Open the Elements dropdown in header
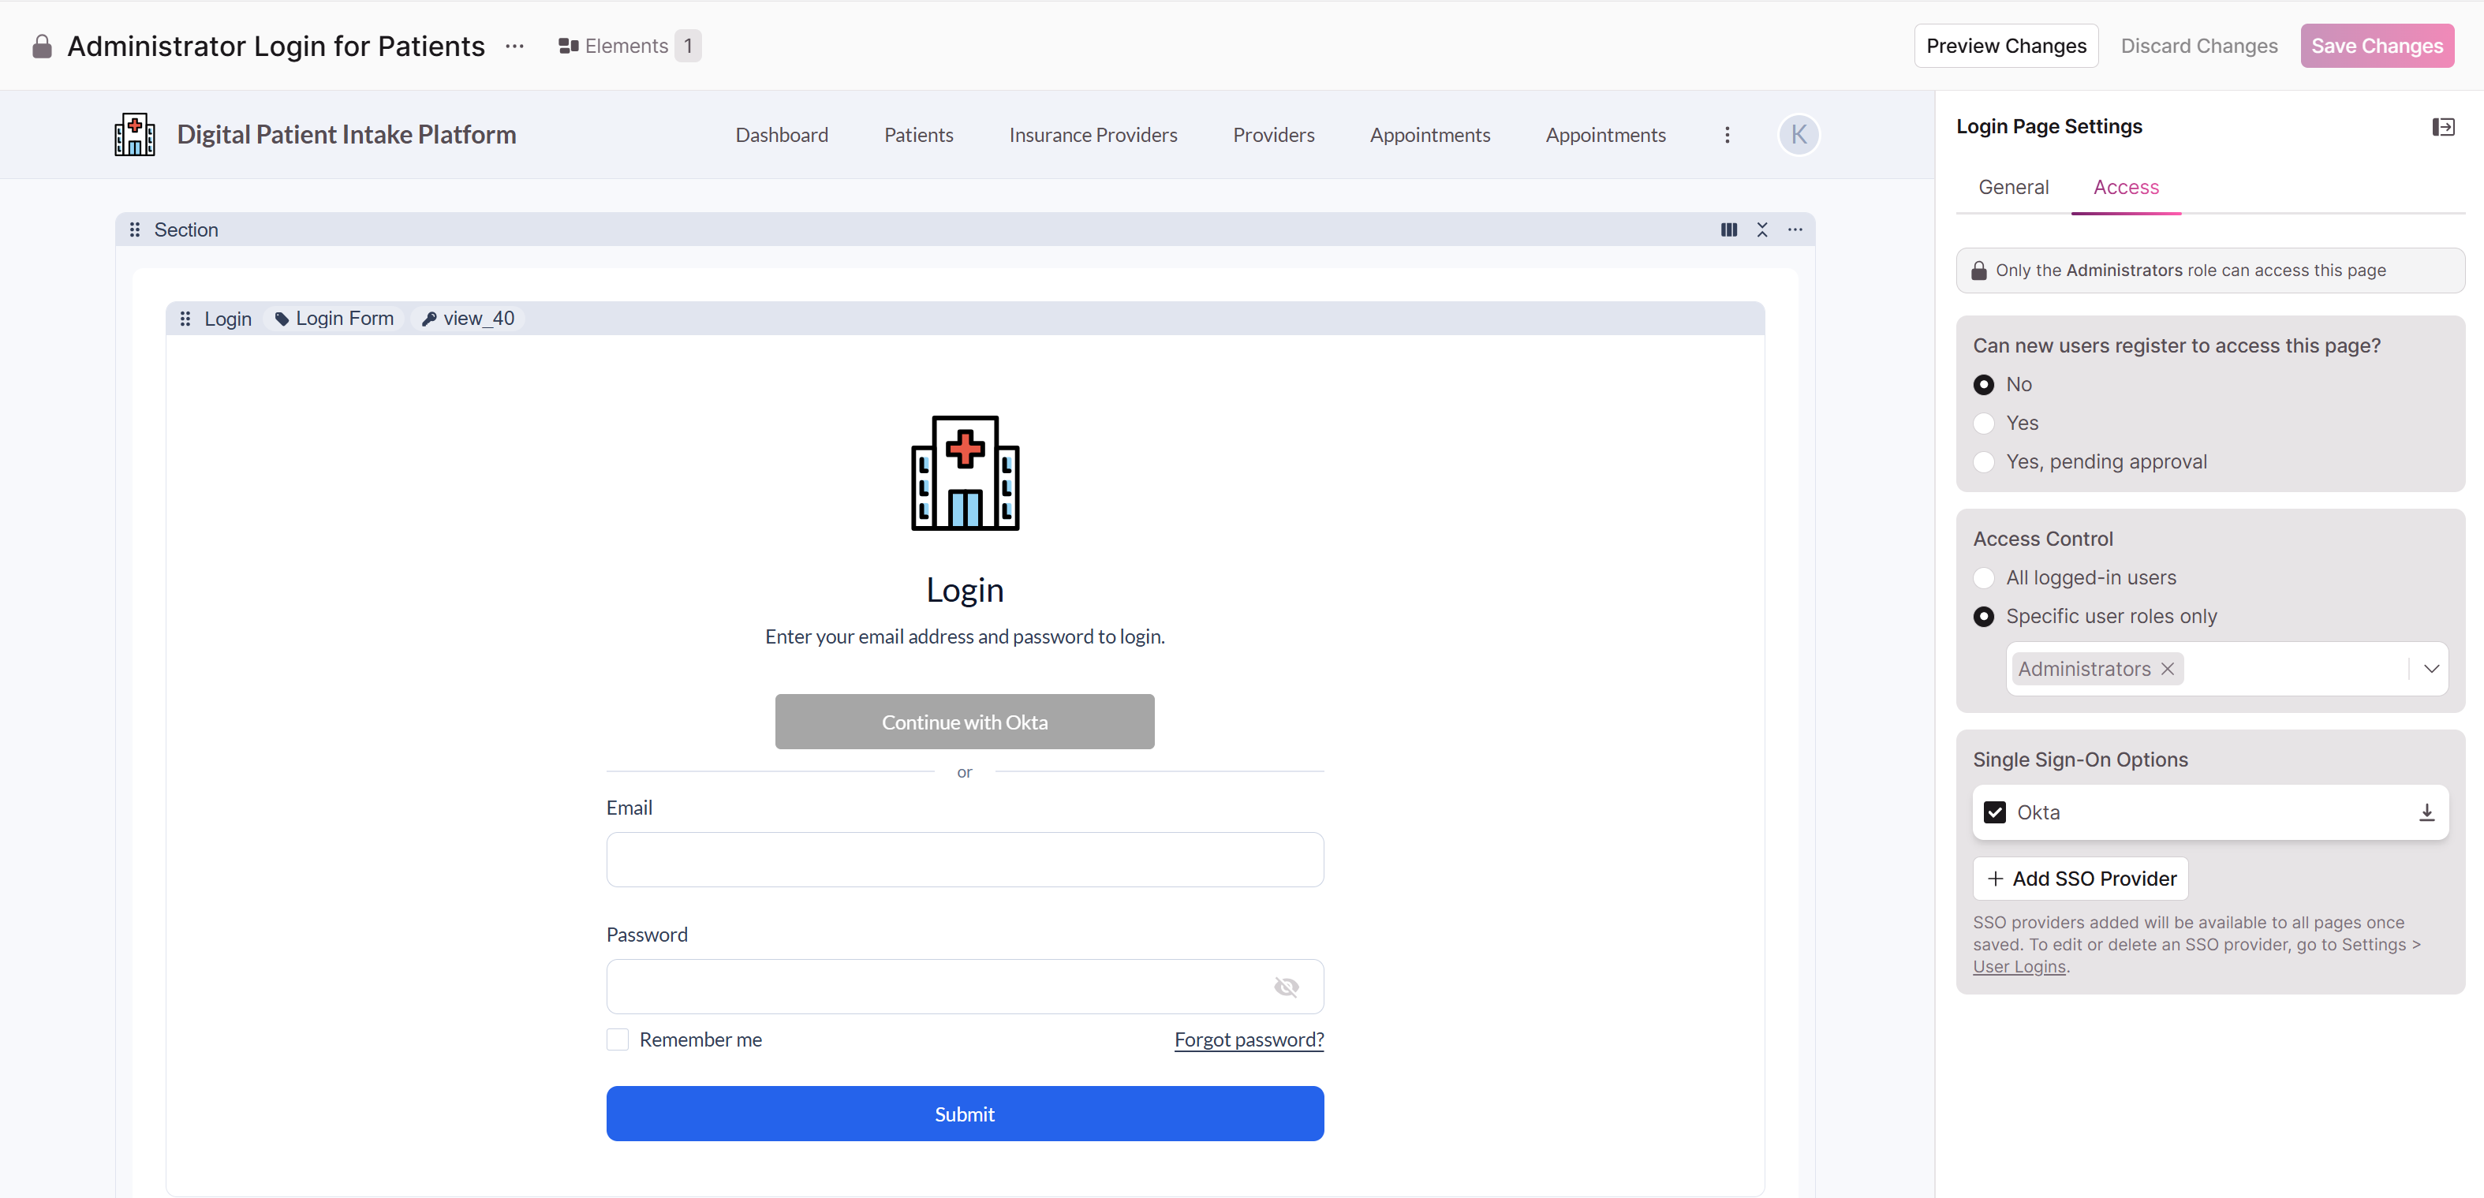 pyautogui.click(x=629, y=47)
